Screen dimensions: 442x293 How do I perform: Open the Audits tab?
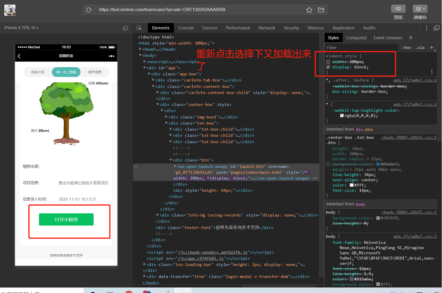[369, 28]
